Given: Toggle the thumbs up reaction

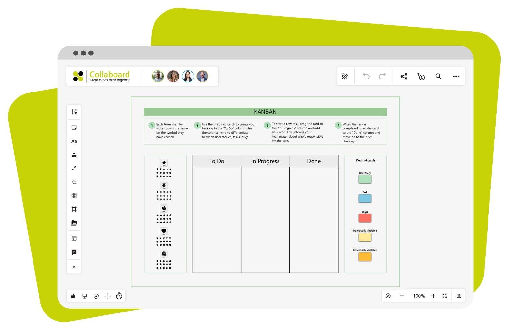Looking at the screenshot, I should [x=73, y=296].
